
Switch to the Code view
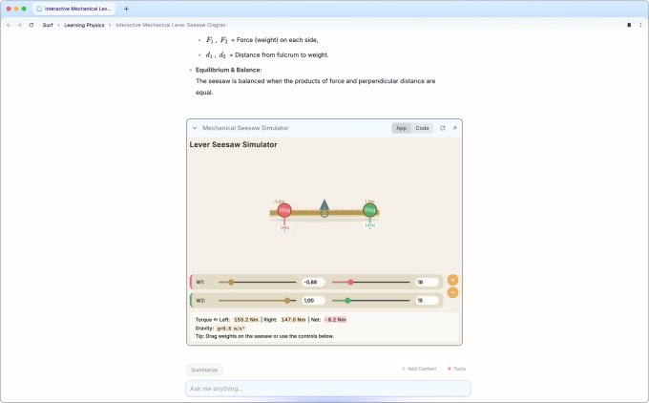click(422, 128)
